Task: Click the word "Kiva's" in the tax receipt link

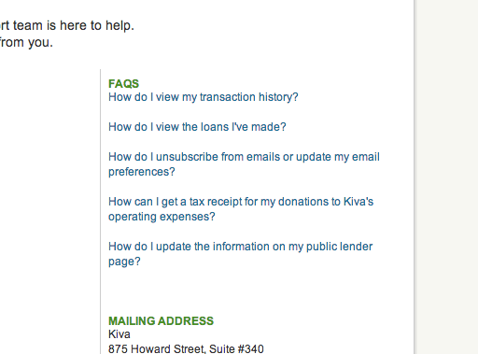Action: 358,202
